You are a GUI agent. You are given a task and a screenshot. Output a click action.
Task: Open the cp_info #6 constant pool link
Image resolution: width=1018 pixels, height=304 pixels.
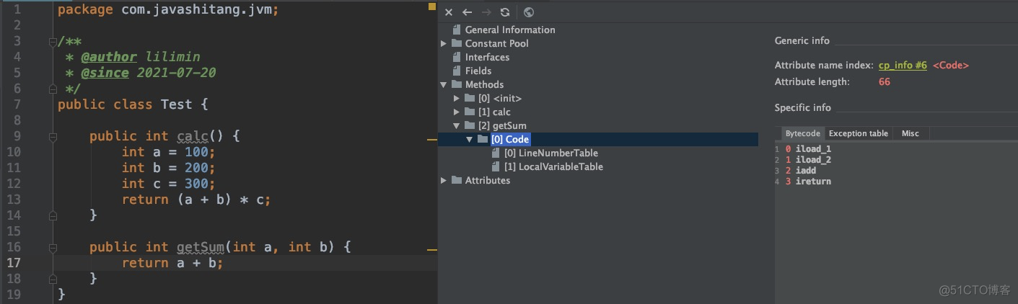coord(903,65)
